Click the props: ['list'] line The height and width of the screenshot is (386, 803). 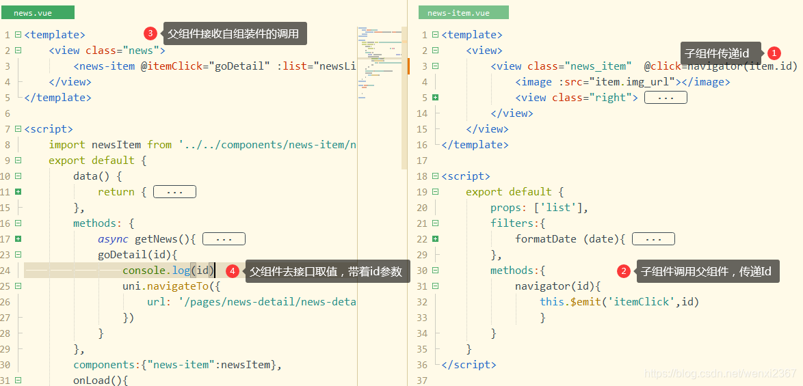coord(539,208)
